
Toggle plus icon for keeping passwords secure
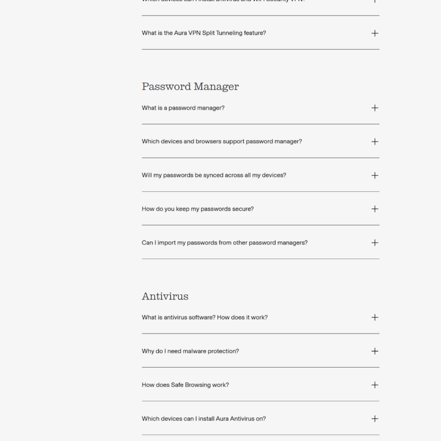pyautogui.click(x=375, y=209)
